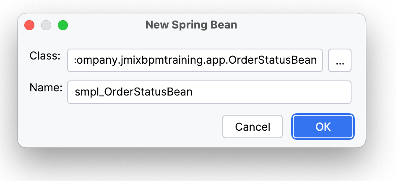396x181 pixels.
Task: Close the New Spring Bean dialog
Action: coord(29,25)
